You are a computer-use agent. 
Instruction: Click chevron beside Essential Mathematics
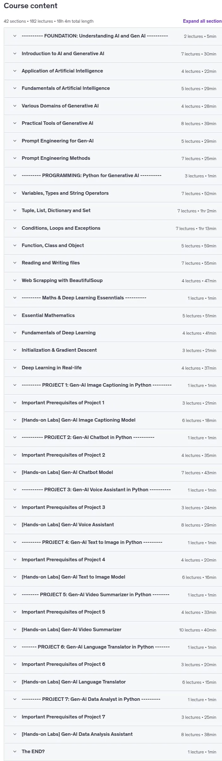14,315
